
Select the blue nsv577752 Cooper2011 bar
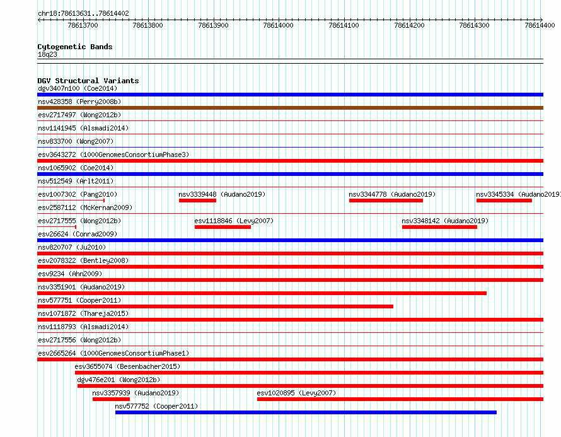tap(306, 412)
